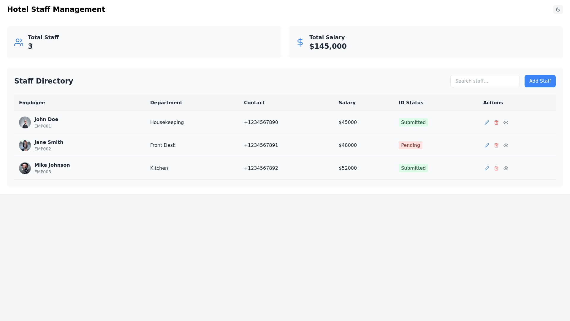Edit Mike Johnson using pencil icon
Screen dimensions: 570x321
point(487,168)
